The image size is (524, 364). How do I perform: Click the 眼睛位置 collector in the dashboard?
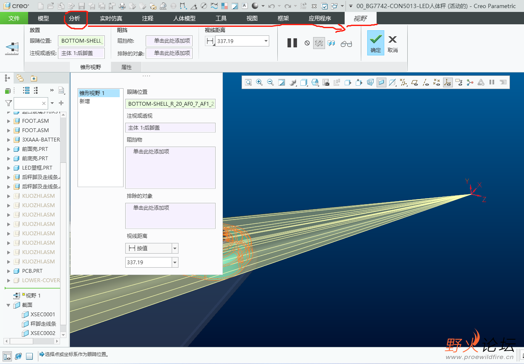(81, 41)
